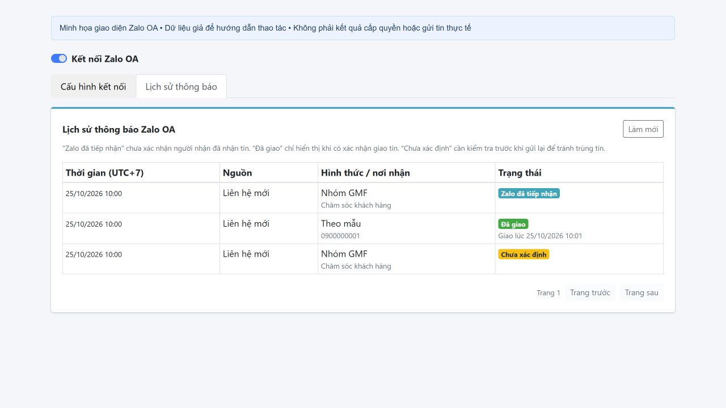Switch to Cấu hình kết nối tab
Viewport: 726px width, 408px height.
[x=94, y=87]
